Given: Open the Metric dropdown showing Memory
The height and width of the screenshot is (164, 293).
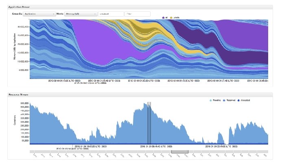Looking at the screenshot, I should click(x=81, y=14).
